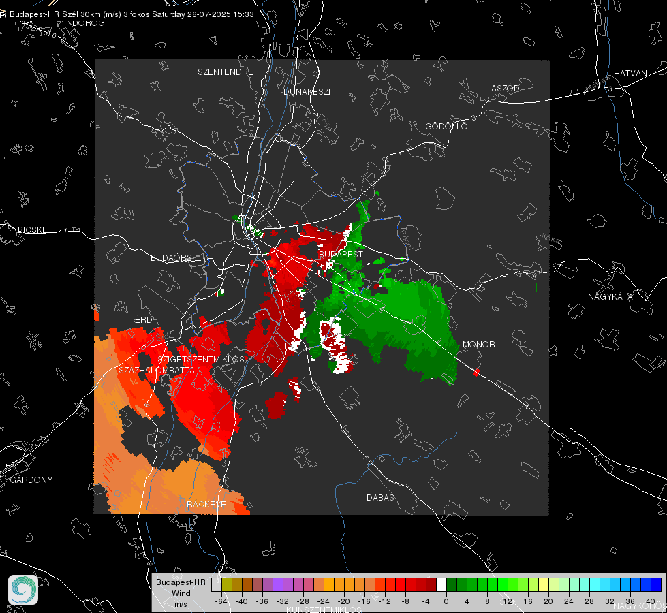Click the olive swatch above -64
Viewport: 667px width, 613px height.
[227, 585]
